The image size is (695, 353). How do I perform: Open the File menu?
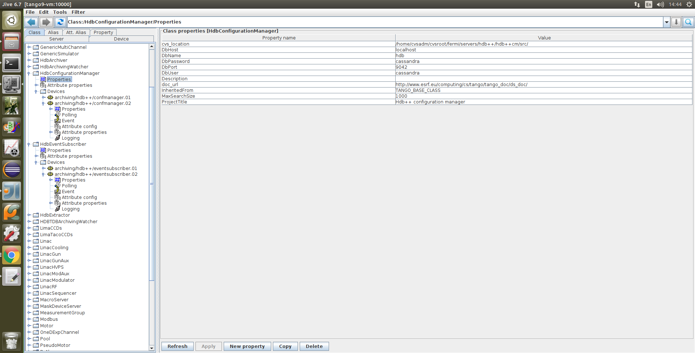(x=30, y=12)
